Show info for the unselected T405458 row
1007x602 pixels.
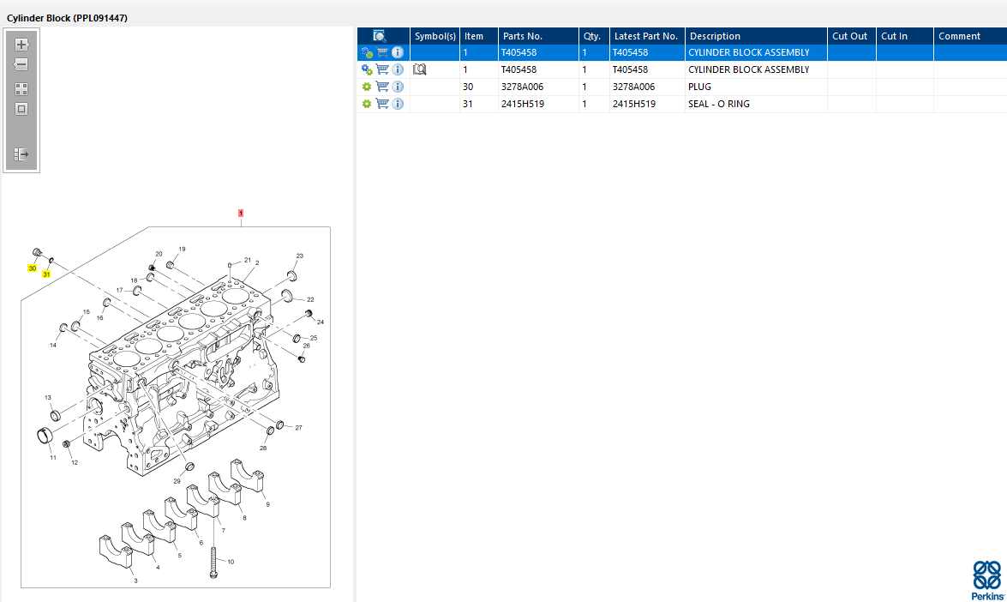398,69
